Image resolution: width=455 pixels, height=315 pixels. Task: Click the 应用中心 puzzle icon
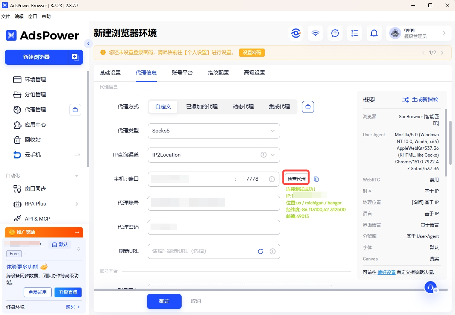click(x=17, y=125)
